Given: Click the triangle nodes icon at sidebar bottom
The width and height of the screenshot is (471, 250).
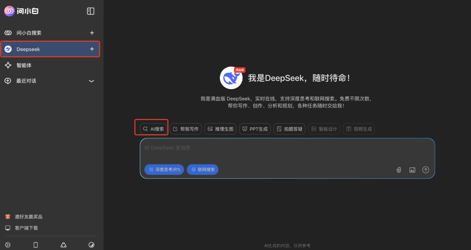Looking at the screenshot, I should point(63,245).
